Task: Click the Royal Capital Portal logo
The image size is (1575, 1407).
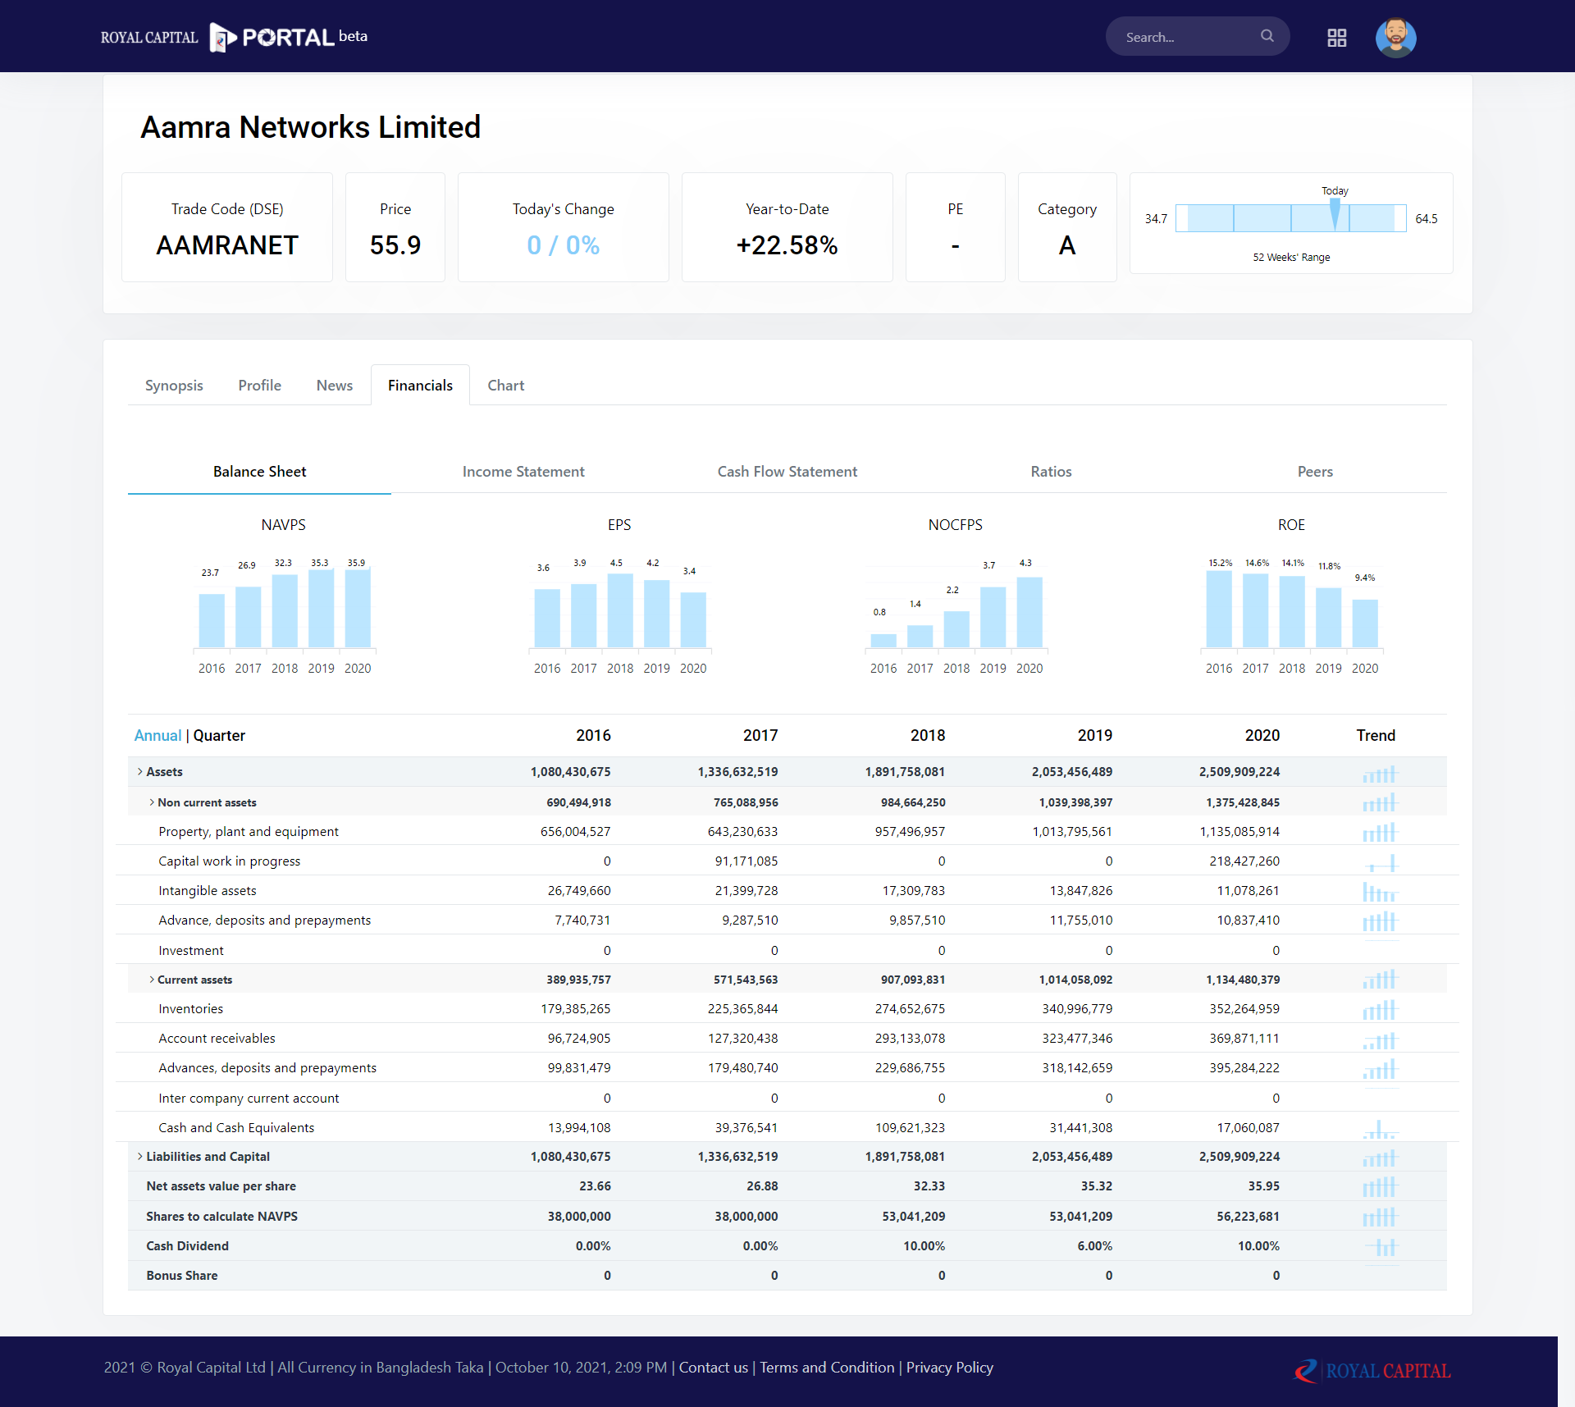Action: click(234, 37)
